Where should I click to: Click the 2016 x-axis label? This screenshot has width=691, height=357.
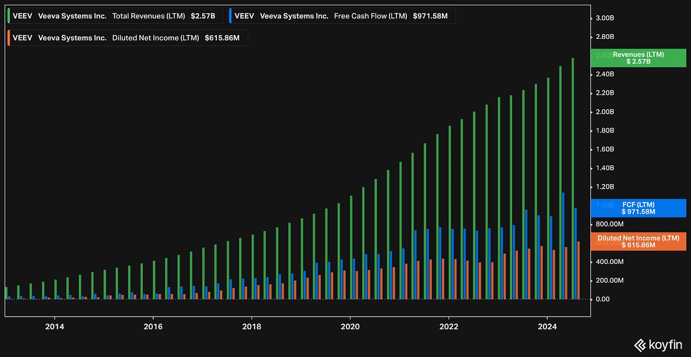click(153, 327)
